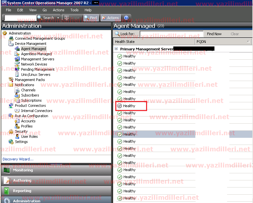Click the Subscriptions tree icon
The image size is (253, 203).
click(x=17, y=100)
